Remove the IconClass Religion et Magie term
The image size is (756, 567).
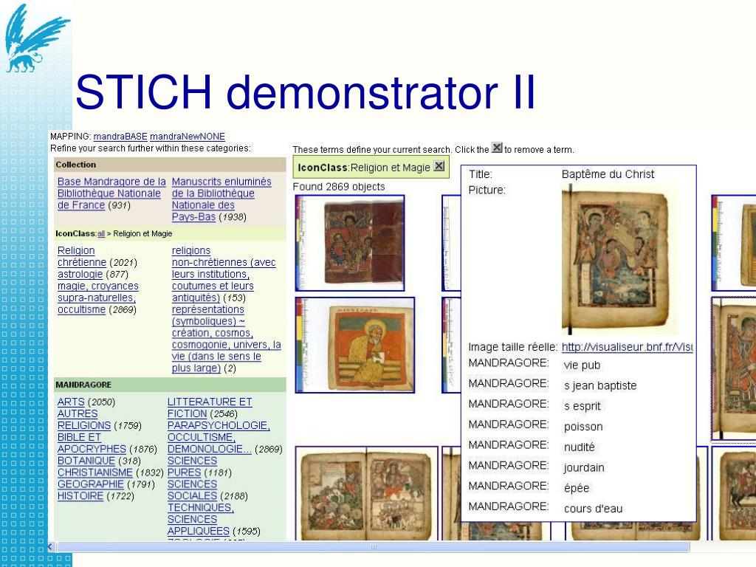[x=439, y=166]
